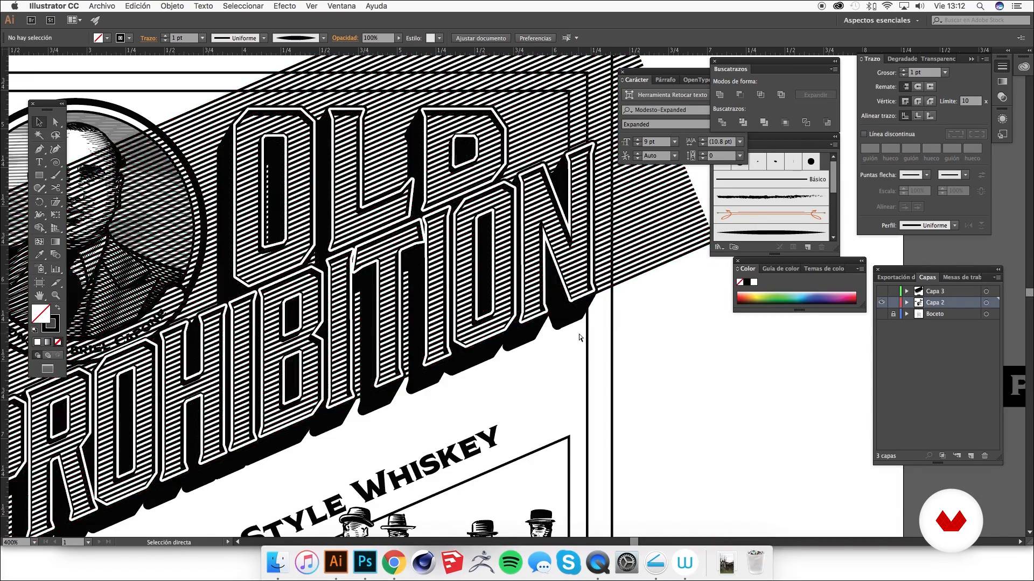The width and height of the screenshot is (1034, 581).
Task: Swap fill and stroke colors
Action: click(58, 308)
